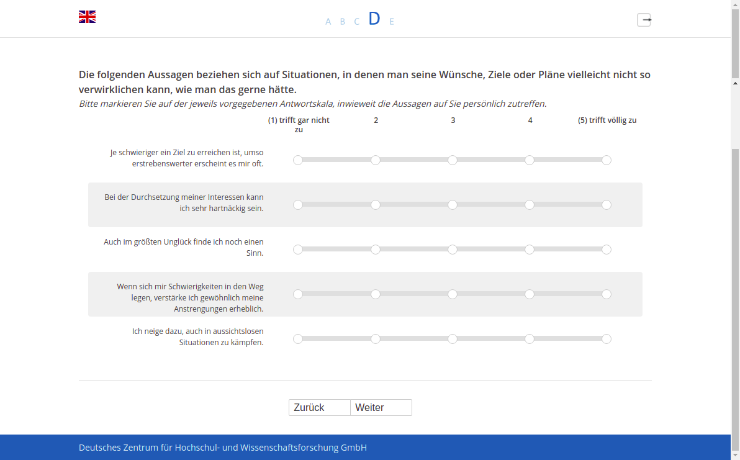The image size is (740, 460).
Task: Go to survey section E
Action: coord(392,22)
